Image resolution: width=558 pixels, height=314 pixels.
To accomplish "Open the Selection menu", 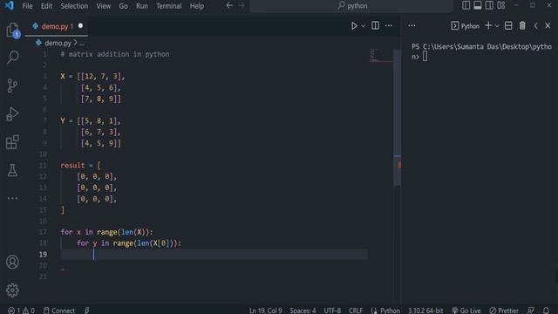I will [74, 6].
